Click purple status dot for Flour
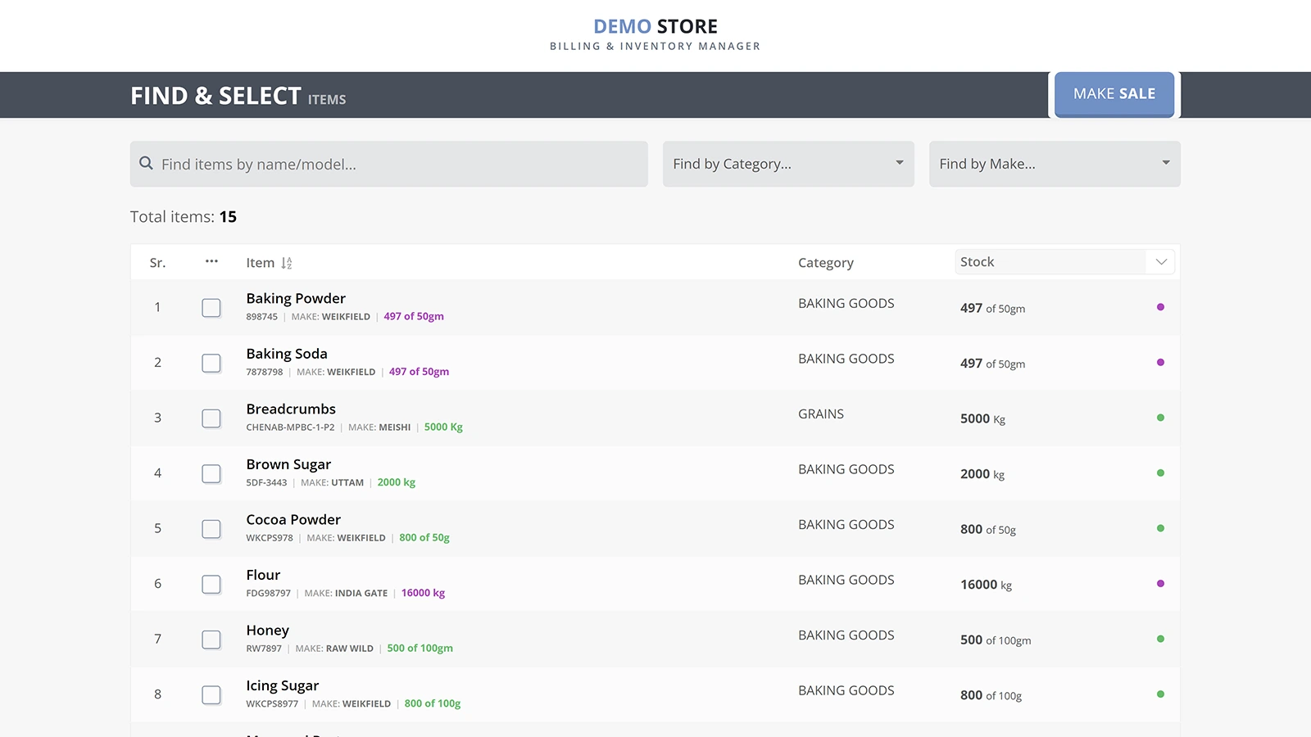The width and height of the screenshot is (1311, 737). 1160,584
